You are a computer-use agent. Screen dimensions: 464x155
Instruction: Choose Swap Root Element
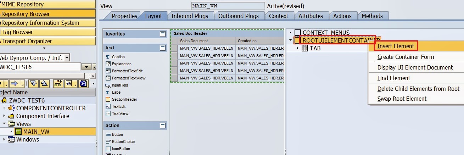click(402, 99)
